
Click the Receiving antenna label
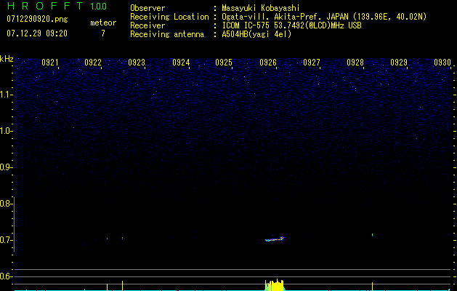click(167, 34)
